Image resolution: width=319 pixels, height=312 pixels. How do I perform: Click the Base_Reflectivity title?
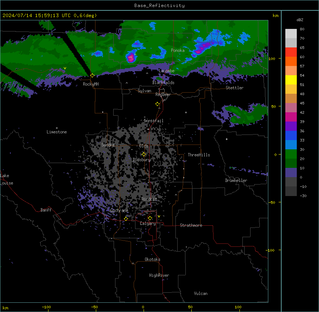(x=159, y=6)
